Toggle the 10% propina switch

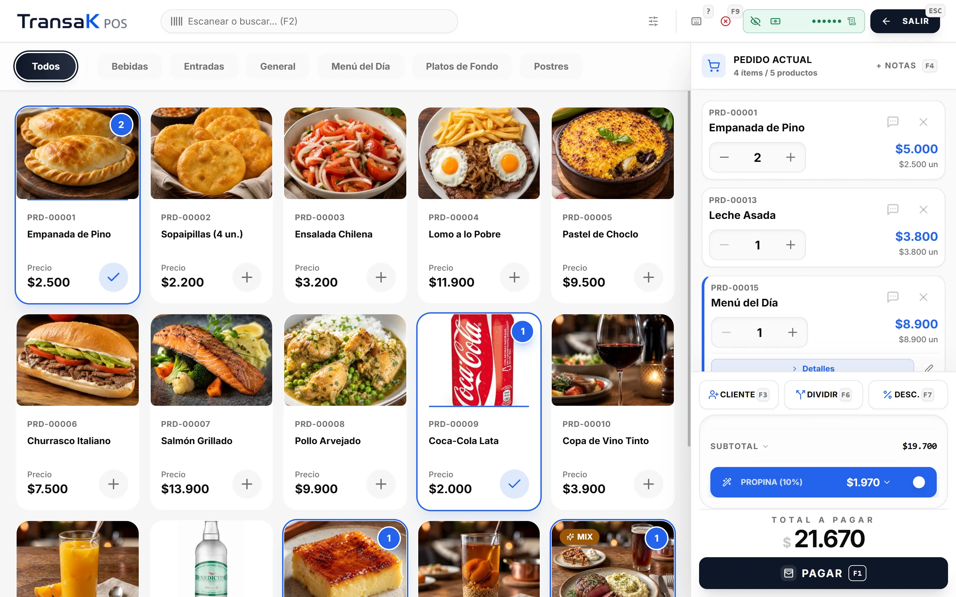[x=918, y=483]
